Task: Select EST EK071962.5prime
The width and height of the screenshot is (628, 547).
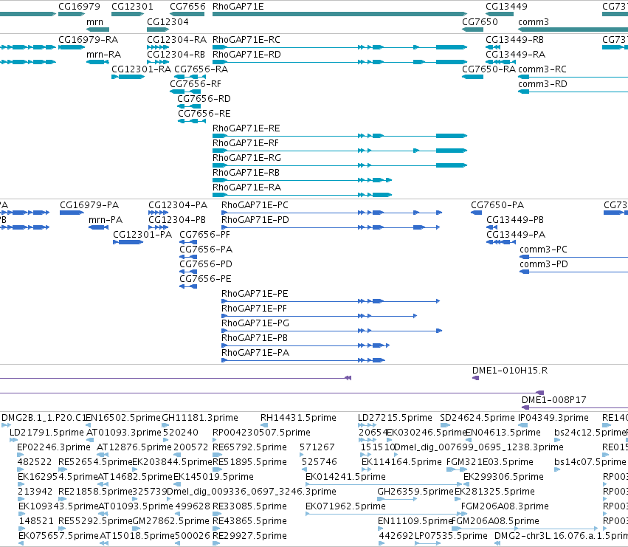Action: tap(345, 507)
